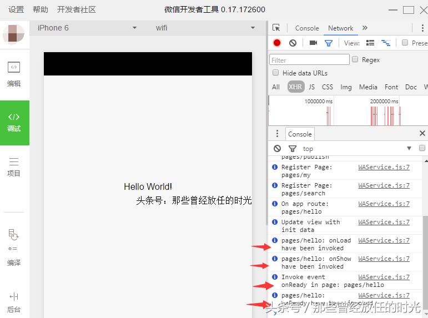
Task: Open WAService.js:7 link for onShow message
Action: pos(384,259)
